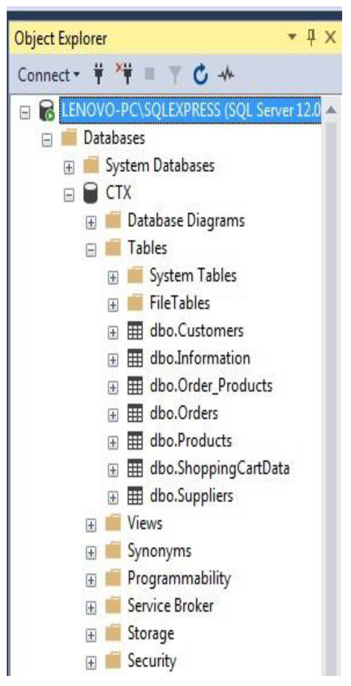Select the dbo.ShoppingCartData table

pos(219,468)
